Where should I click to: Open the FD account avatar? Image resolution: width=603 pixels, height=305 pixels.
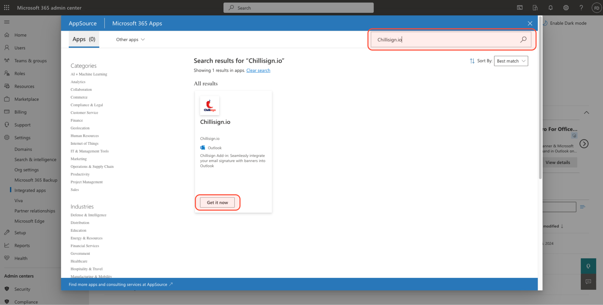click(597, 8)
